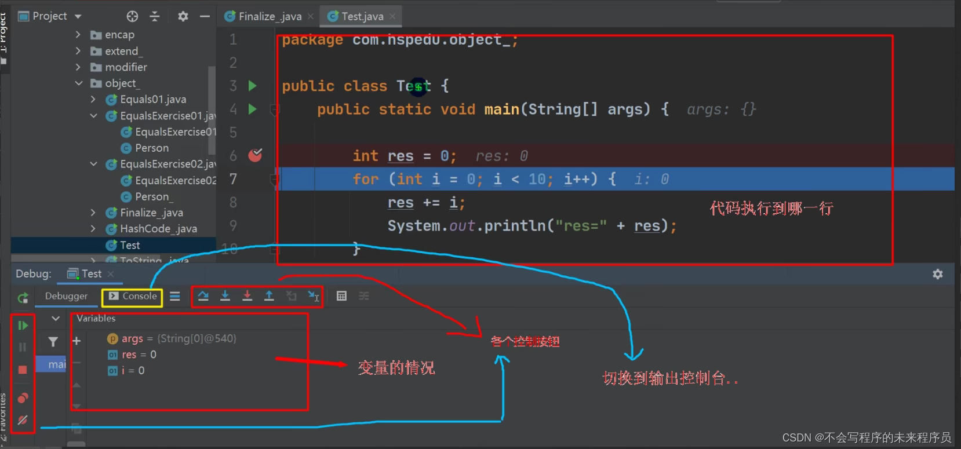961x449 pixels.
Task: Open the Project view dropdown
Action: [x=78, y=16]
